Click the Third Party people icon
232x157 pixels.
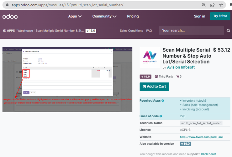156,76
